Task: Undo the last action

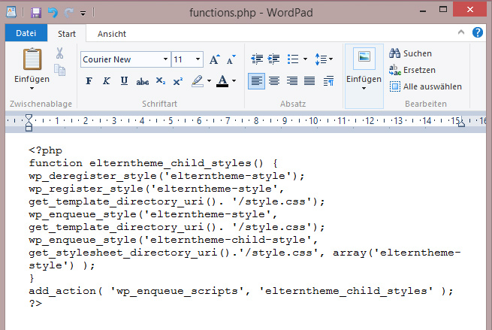Action: click(53, 13)
